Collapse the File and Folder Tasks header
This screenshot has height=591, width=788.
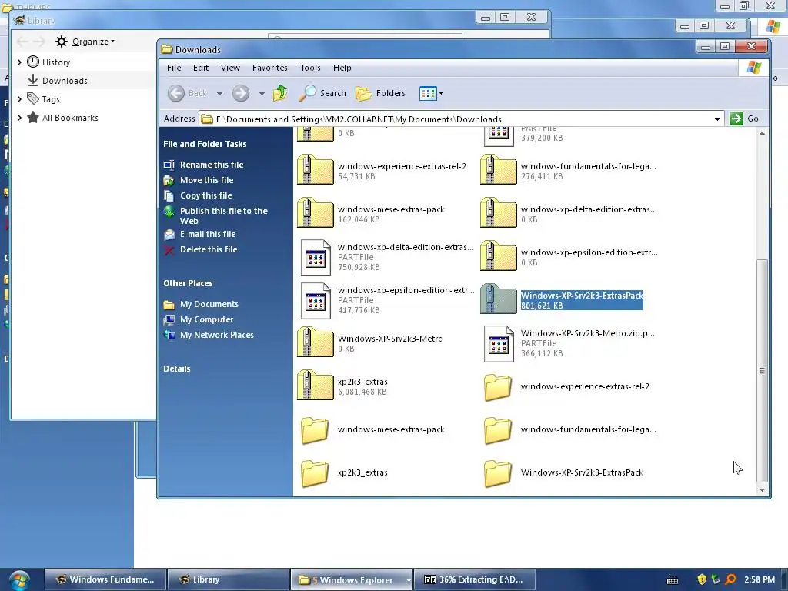(x=205, y=144)
